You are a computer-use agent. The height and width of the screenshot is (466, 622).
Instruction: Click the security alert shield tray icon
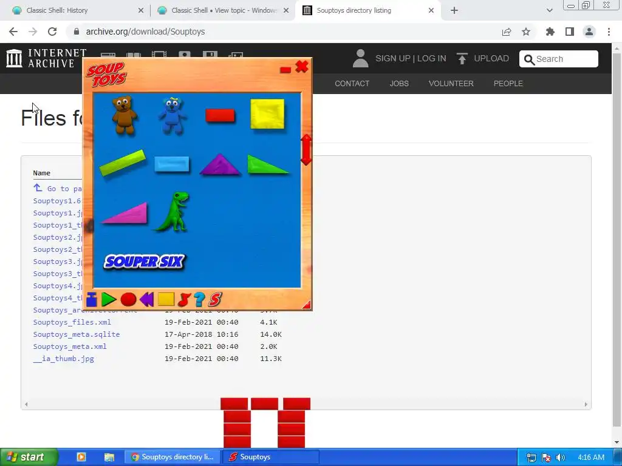pyautogui.click(x=546, y=458)
